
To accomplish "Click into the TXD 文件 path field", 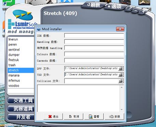I will pyautogui.click(x=91, y=75).
